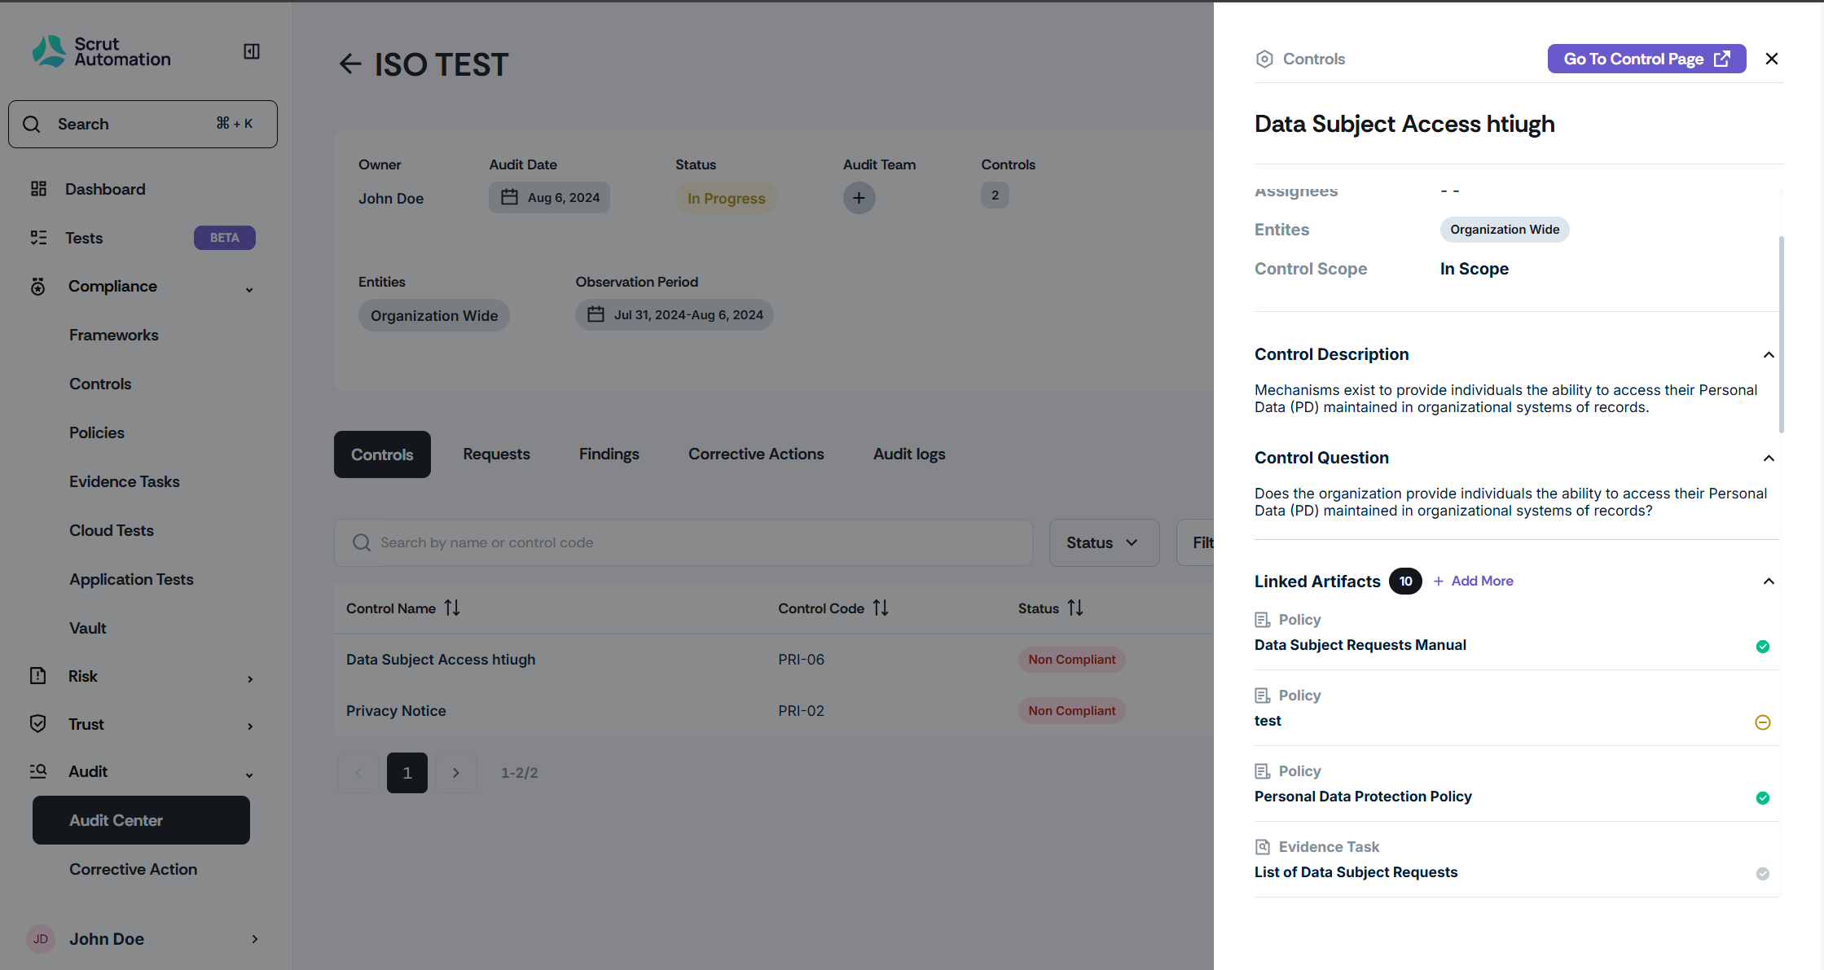
Task: Select Audit Center in sidebar
Action: (141, 820)
